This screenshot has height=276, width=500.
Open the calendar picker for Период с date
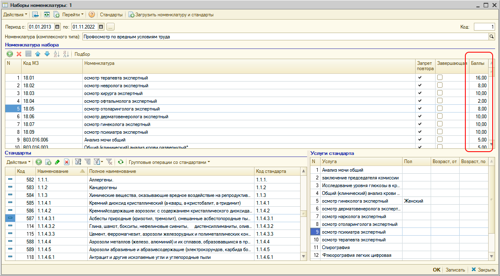[57, 27]
